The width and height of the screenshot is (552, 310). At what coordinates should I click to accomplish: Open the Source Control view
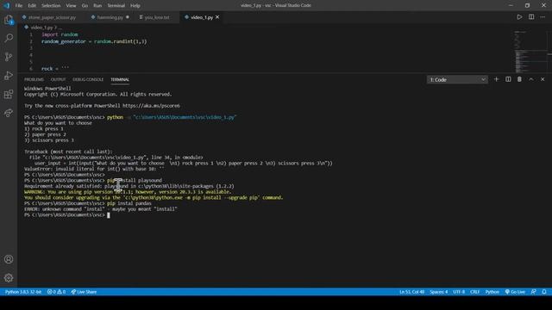click(x=9, y=57)
